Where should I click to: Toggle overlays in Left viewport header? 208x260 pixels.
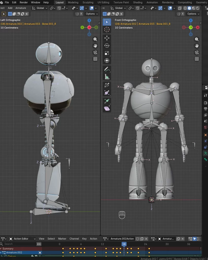(92, 8)
